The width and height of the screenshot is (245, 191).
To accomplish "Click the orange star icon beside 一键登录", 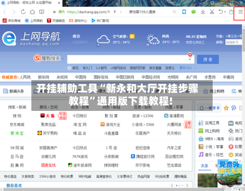I will tap(226, 108).
